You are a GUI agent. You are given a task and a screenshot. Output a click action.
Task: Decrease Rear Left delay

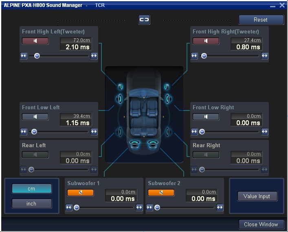click(24, 170)
